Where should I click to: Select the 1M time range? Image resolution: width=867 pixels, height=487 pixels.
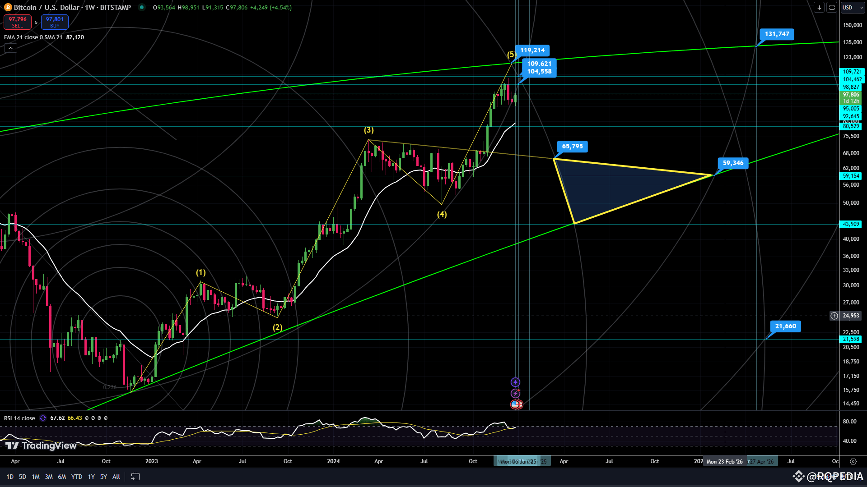(36, 477)
